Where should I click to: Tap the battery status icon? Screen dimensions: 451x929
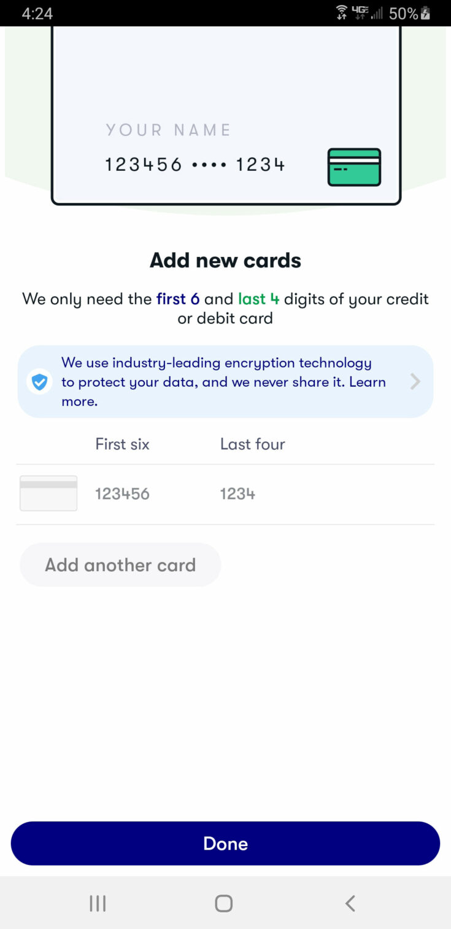(x=425, y=13)
